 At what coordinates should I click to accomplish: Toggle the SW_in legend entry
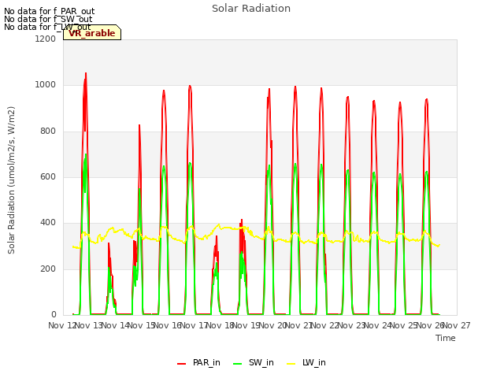tap(254, 362)
